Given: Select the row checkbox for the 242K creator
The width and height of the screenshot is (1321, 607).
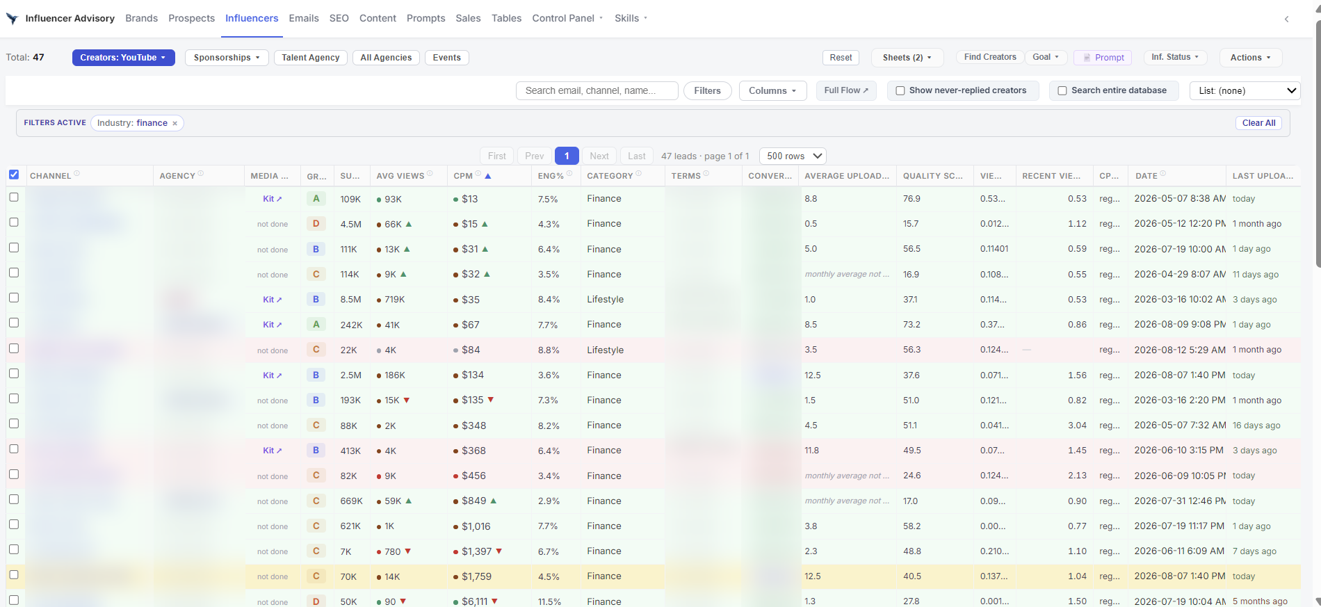Looking at the screenshot, I should (14, 323).
